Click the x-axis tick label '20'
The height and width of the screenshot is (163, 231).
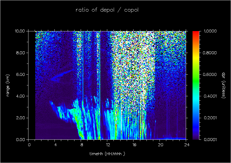[x=161, y=145]
